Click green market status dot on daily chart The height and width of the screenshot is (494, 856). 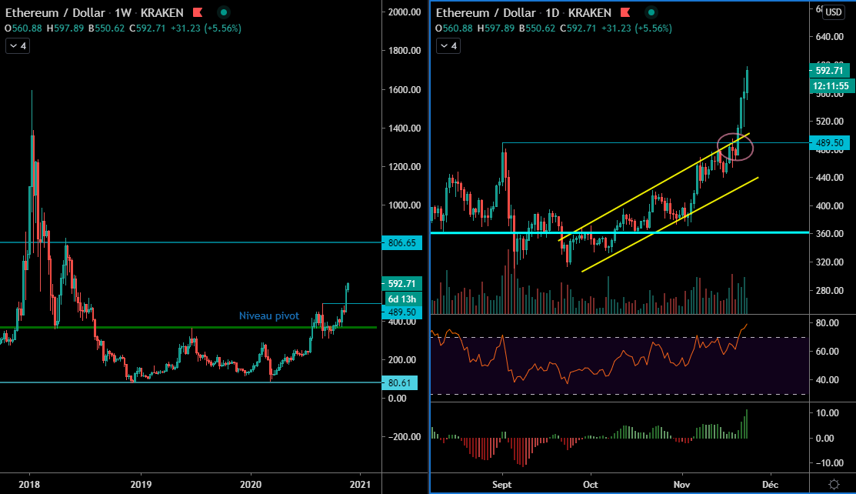(x=652, y=13)
